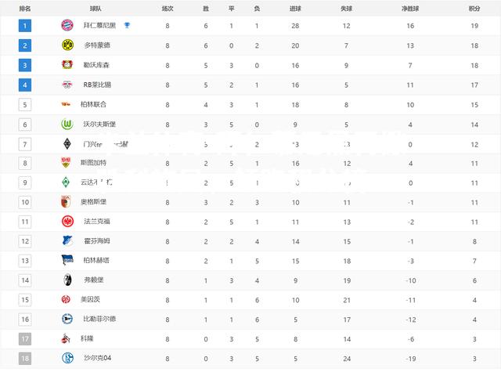The height and width of the screenshot is (372, 501).
Task: Click the Hertha Berlin flag logo
Action: 67,260
